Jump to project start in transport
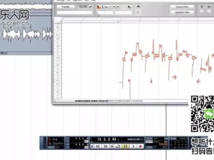The image size is (214, 160). 92,146
